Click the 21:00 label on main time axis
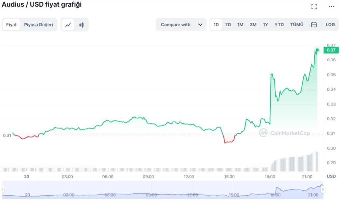Screen dimensions: 341x202 click(307, 177)
